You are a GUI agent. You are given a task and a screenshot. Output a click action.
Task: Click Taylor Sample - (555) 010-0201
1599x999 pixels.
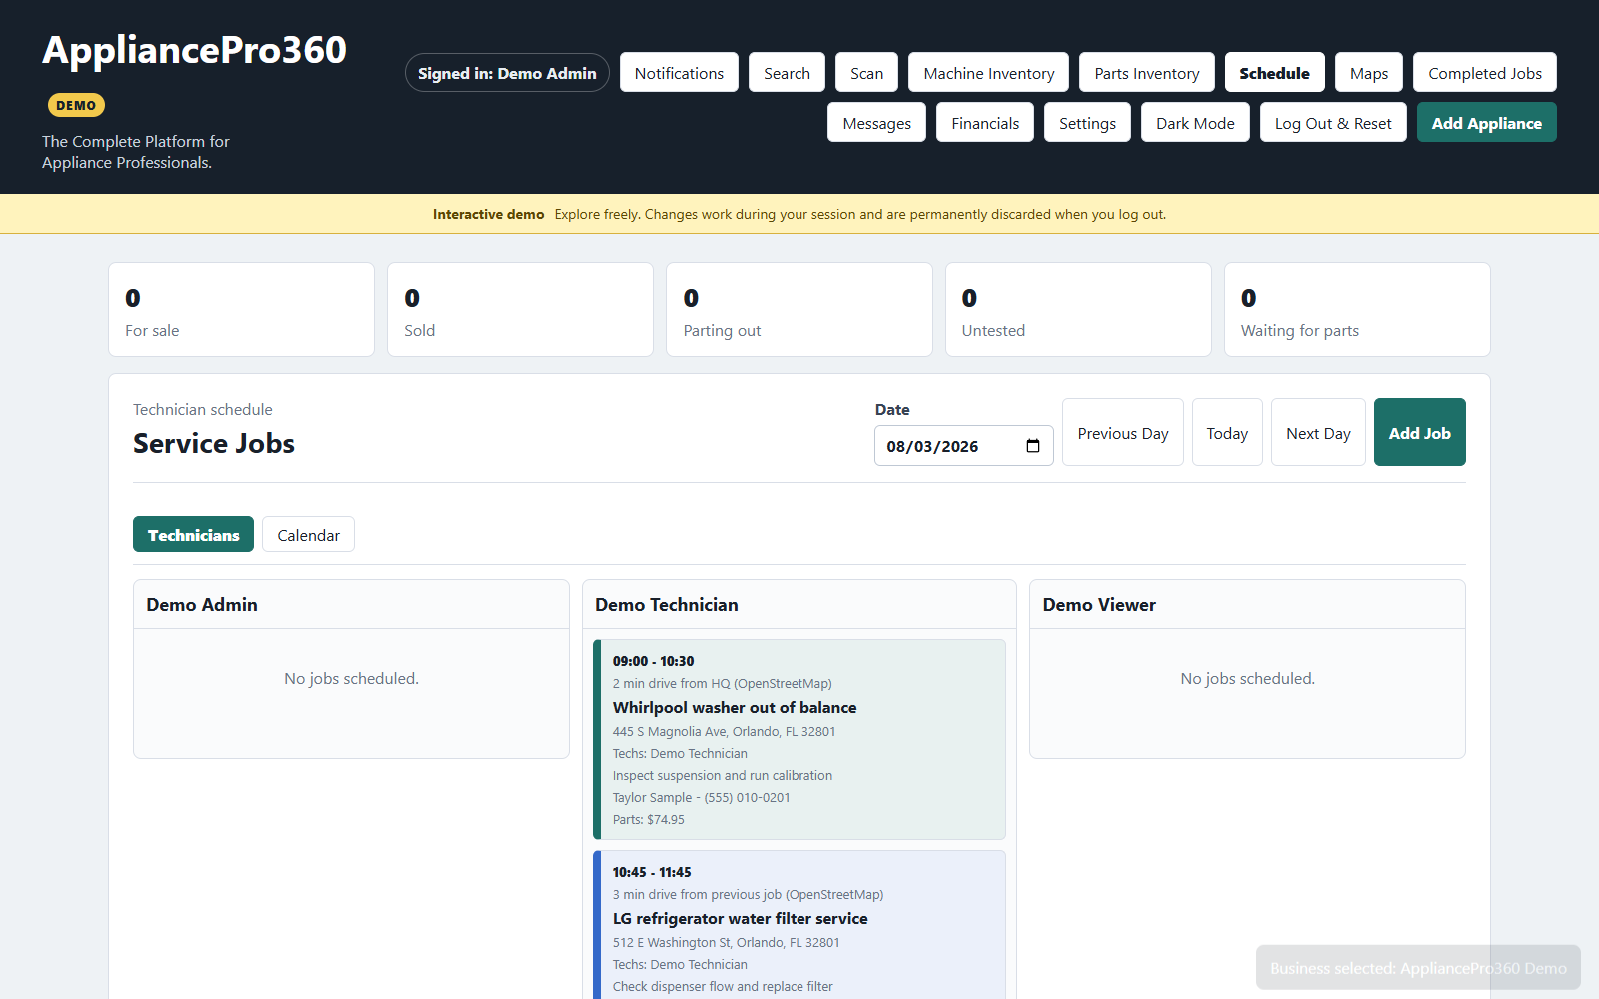[702, 797]
